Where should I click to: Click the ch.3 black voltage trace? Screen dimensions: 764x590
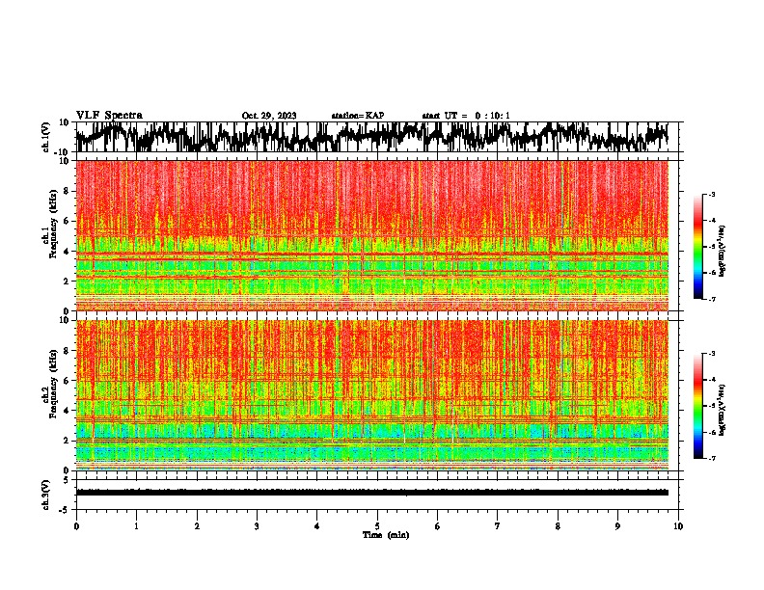pyautogui.click(x=371, y=493)
